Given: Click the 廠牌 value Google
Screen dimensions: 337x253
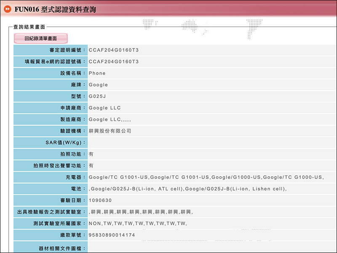Looking at the screenshot, I should pyautogui.click(x=98, y=85).
